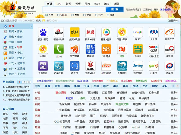Expand the 首页 sidebar arrow
Screen dimensions: 181x135
(31, 26)
